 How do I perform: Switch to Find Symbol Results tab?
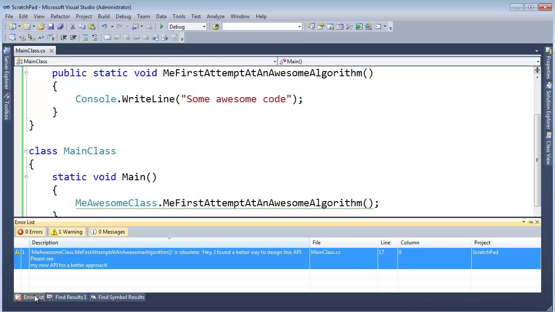117,297
